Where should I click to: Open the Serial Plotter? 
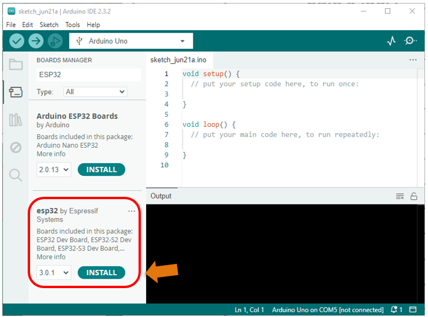click(x=391, y=41)
